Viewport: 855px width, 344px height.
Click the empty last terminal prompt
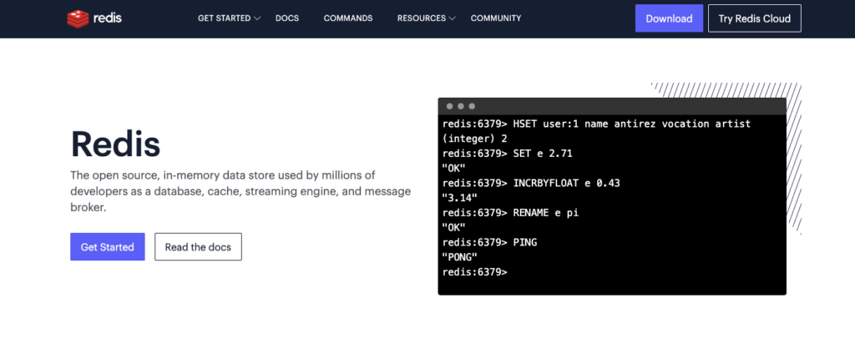pyautogui.click(x=474, y=272)
